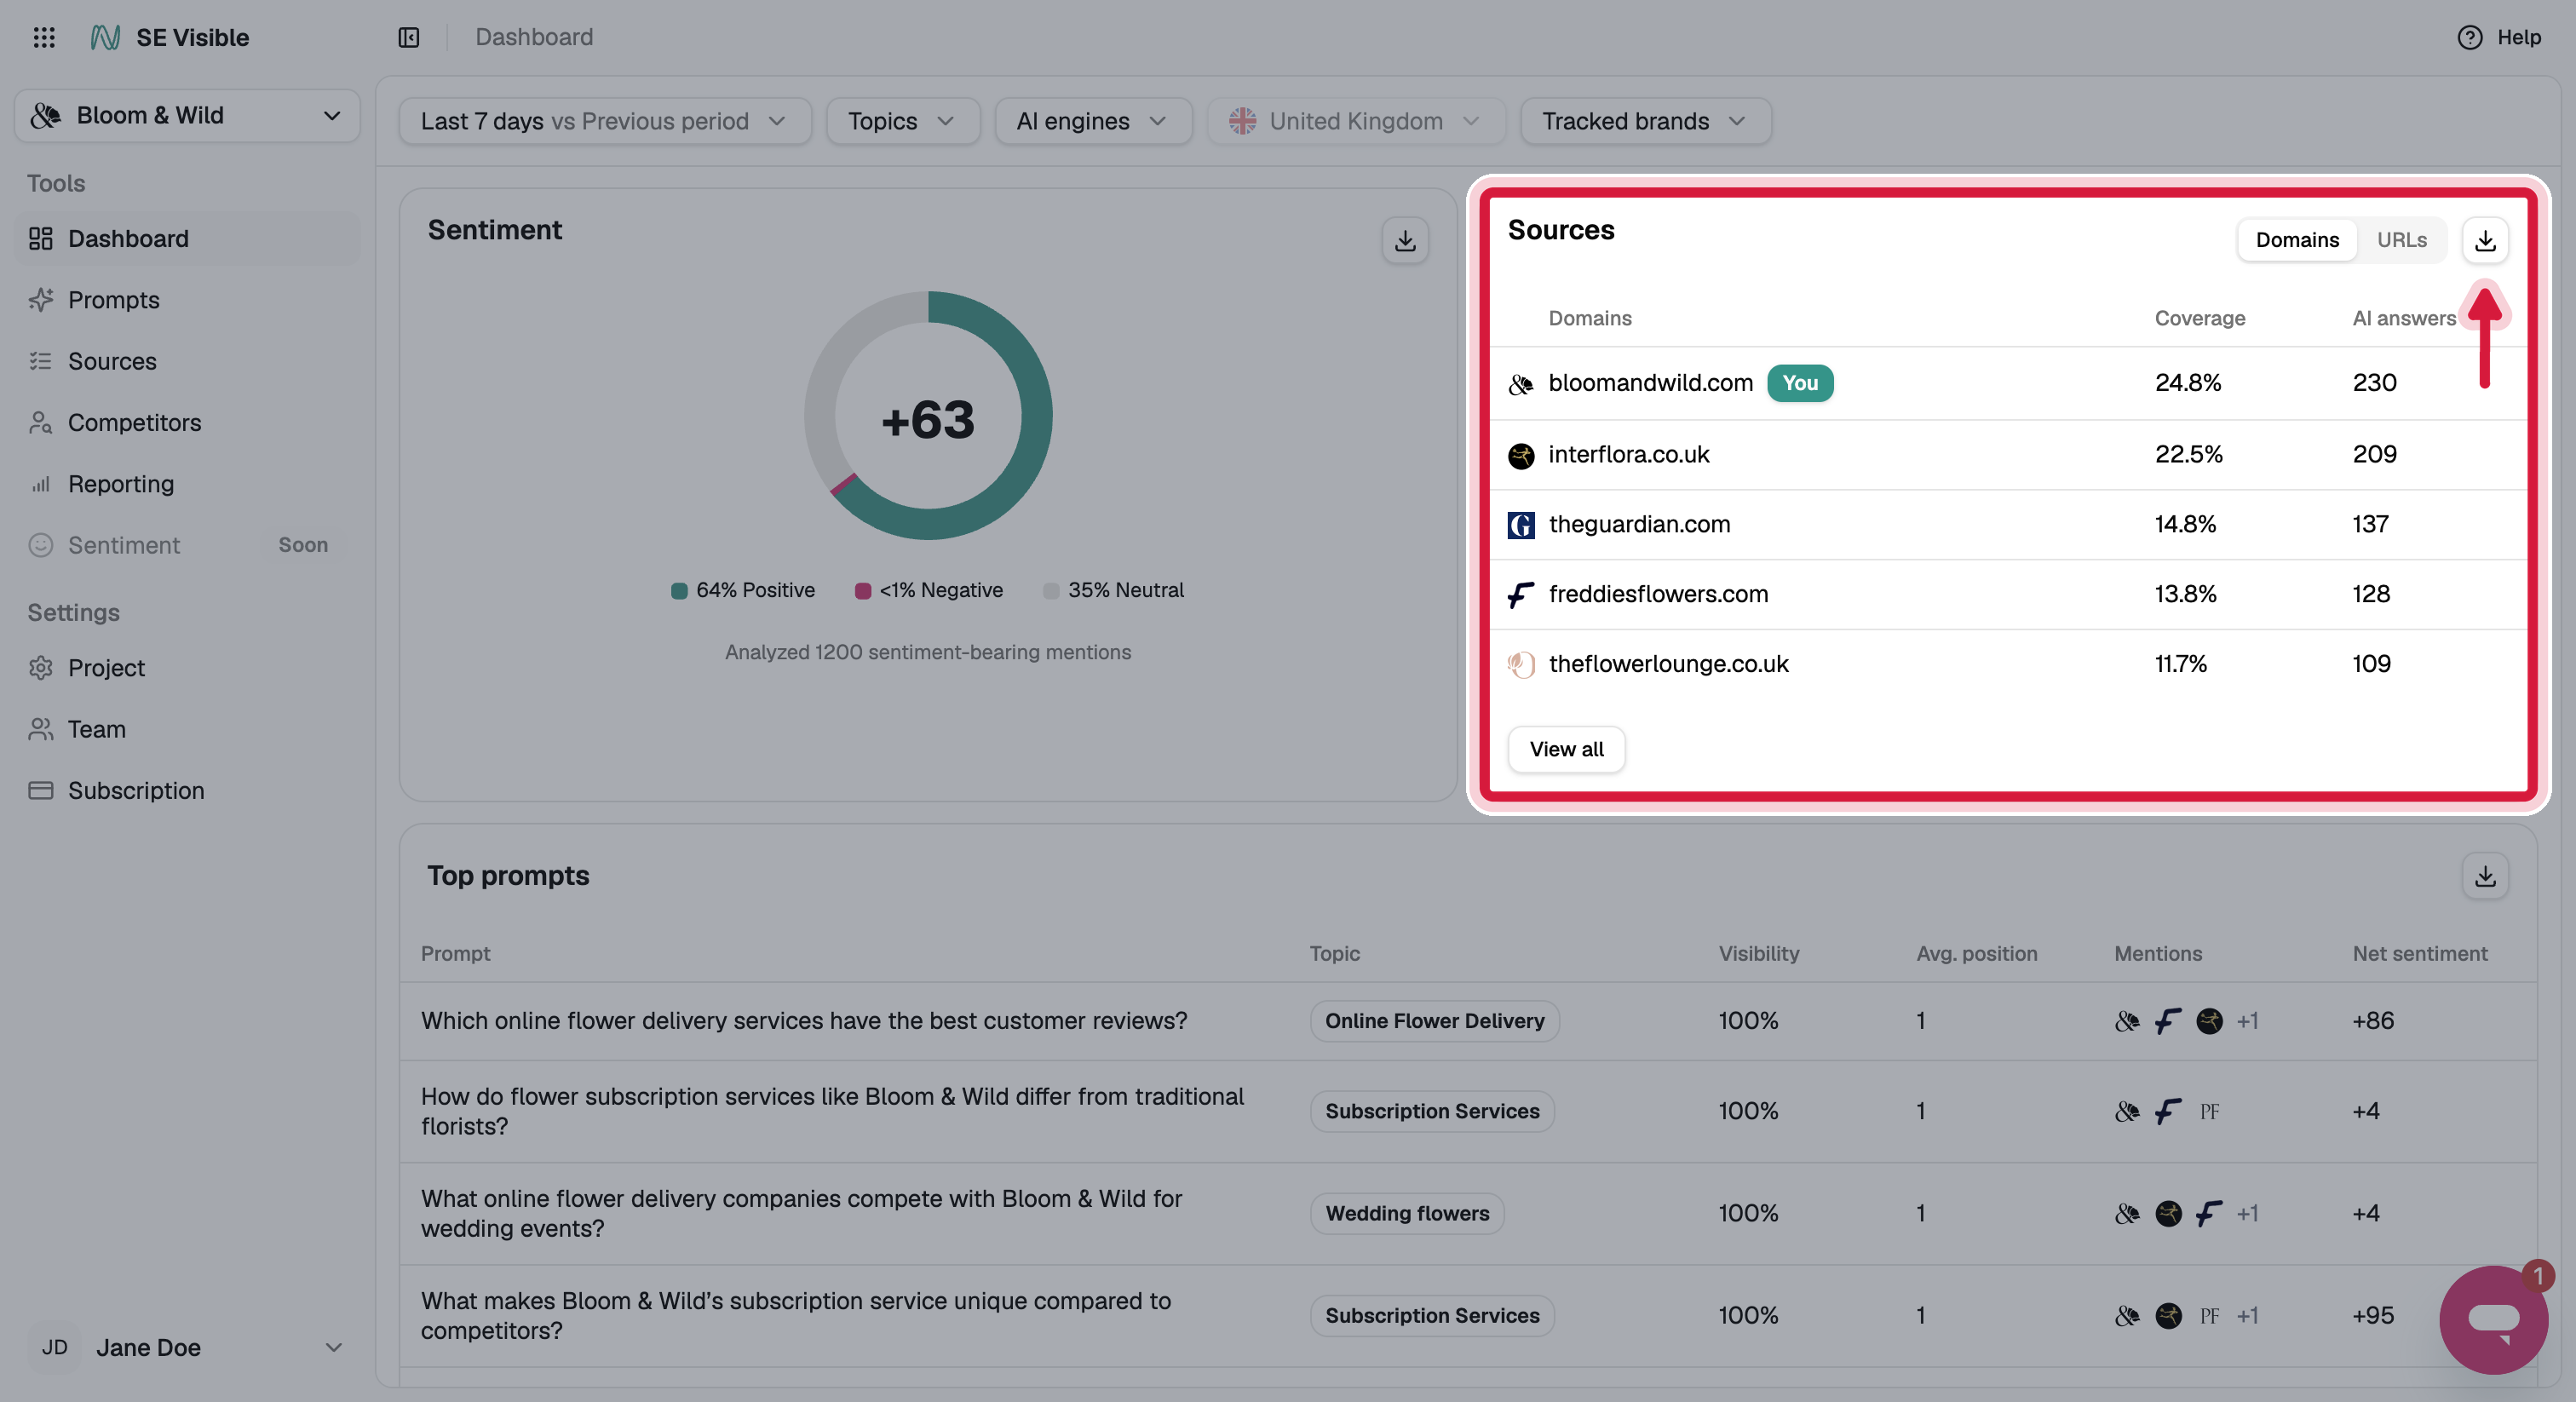Click the +95 net sentiment value
The height and width of the screenshot is (1402, 2576).
click(2373, 1316)
